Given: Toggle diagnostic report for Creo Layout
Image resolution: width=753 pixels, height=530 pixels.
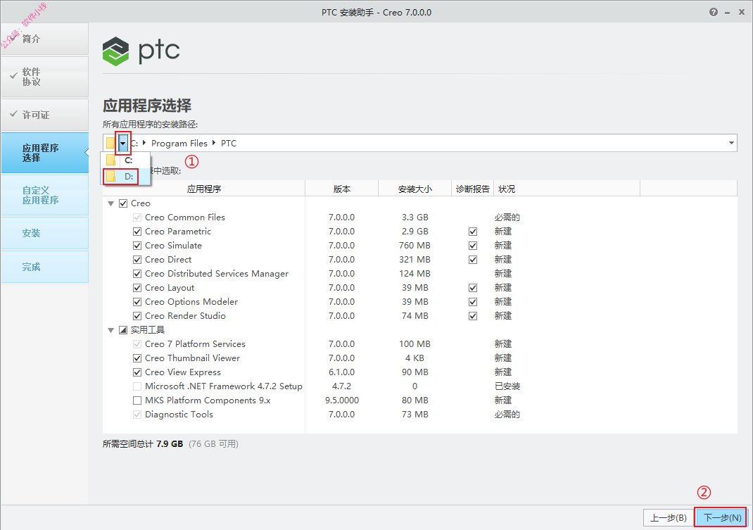Looking at the screenshot, I should coord(472,288).
